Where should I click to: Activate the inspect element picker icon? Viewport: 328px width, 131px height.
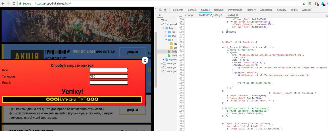click(161, 10)
